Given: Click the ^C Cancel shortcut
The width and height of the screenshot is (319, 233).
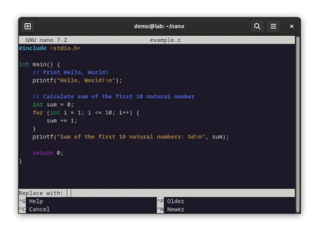Looking at the screenshot, I should (34, 210).
